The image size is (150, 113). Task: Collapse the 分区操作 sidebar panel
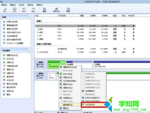[x=29, y=50]
